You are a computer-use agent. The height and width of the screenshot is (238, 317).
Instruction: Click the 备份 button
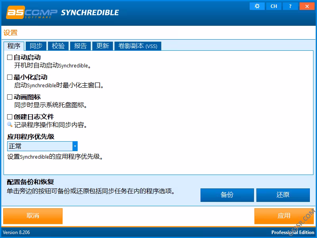tap(227, 195)
